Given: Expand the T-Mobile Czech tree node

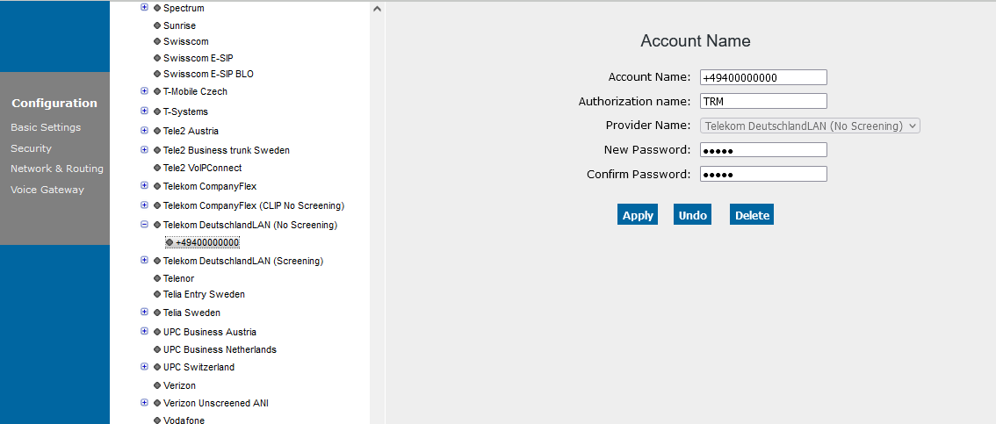Looking at the screenshot, I should click(144, 91).
